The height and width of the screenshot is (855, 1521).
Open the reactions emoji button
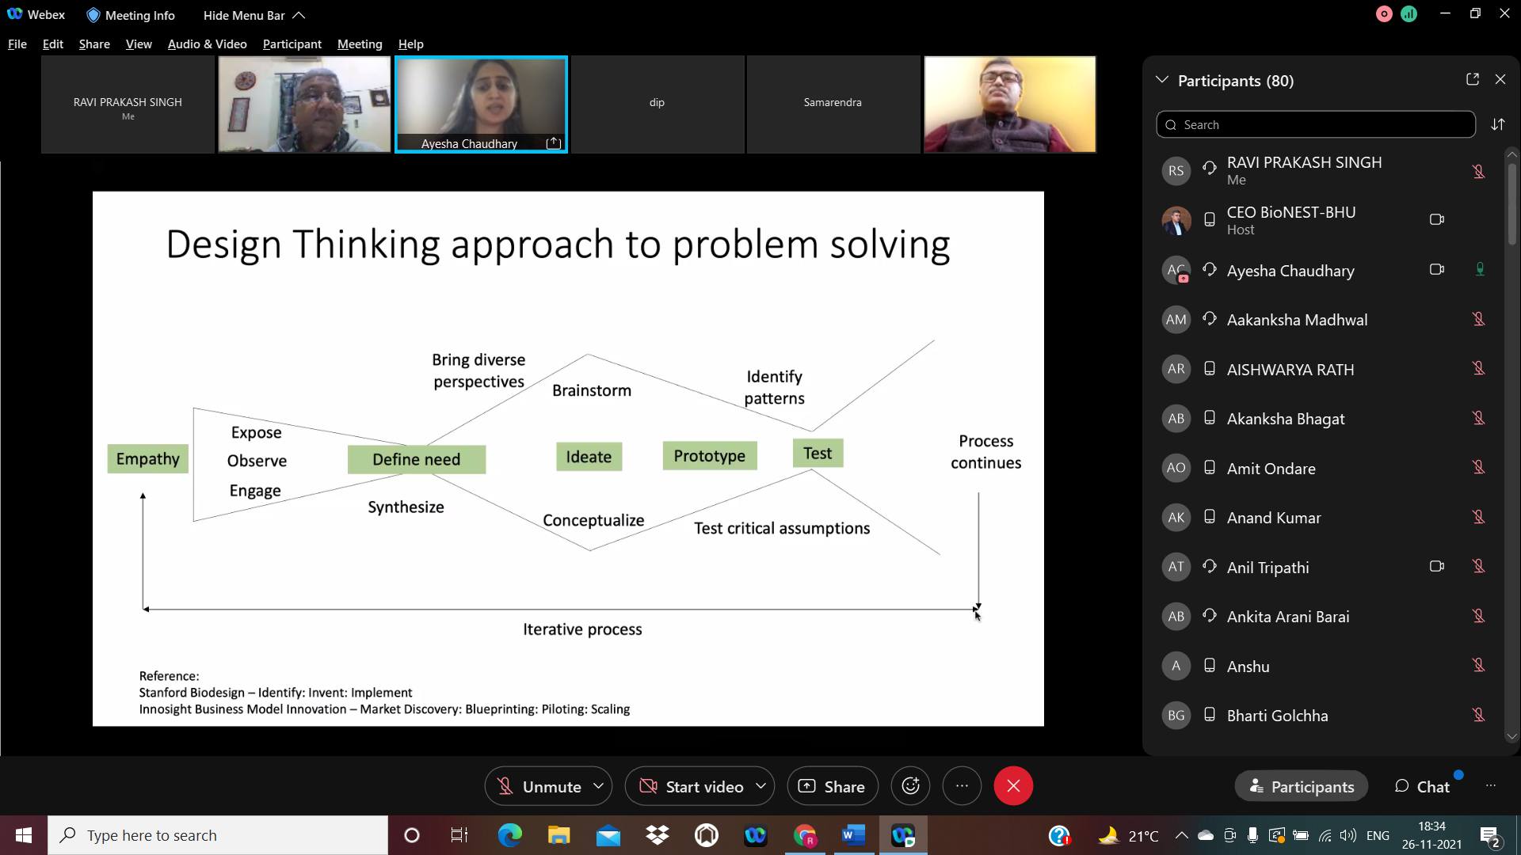click(x=910, y=786)
